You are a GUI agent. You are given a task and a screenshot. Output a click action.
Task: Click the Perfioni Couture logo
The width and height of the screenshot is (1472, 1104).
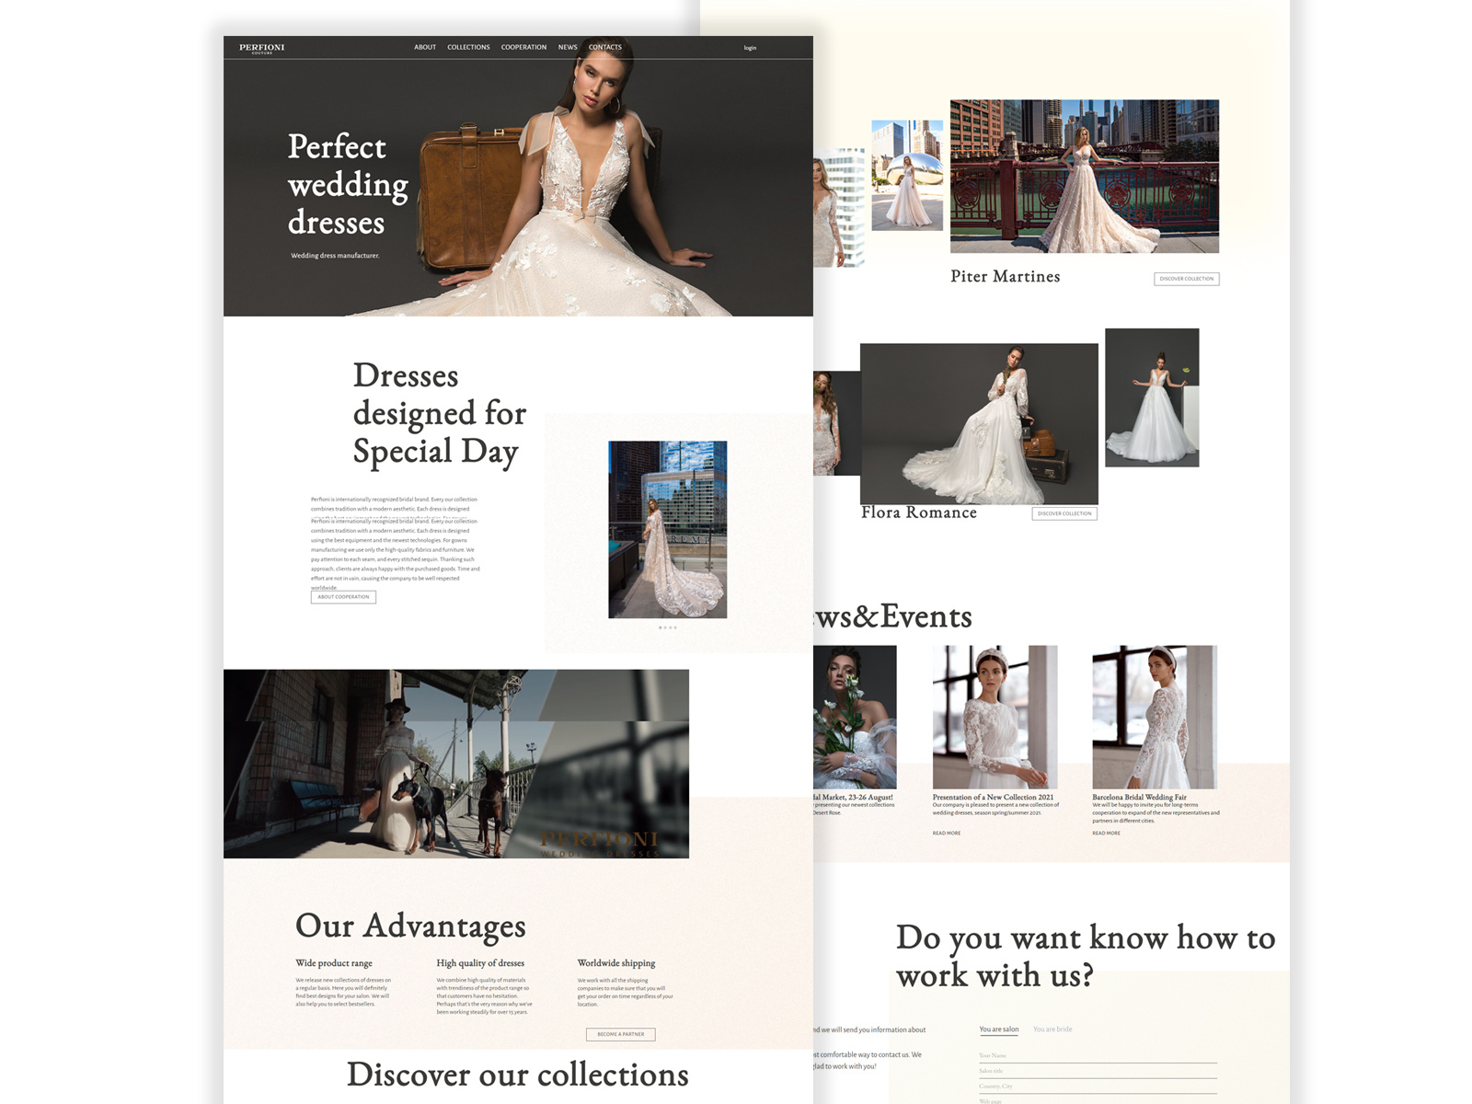(262, 48)
